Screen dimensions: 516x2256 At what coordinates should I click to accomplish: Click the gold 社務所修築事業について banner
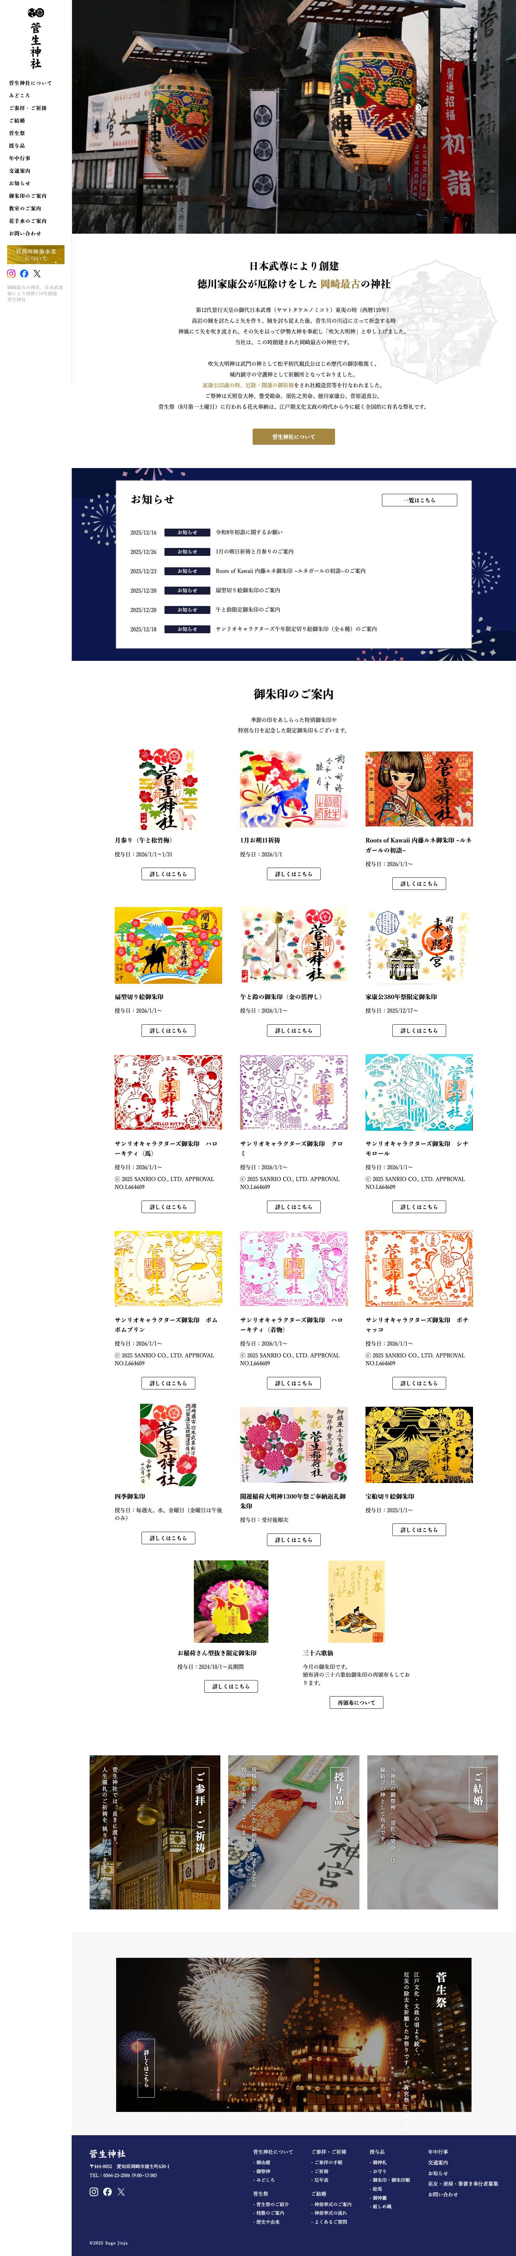point(36,255)
